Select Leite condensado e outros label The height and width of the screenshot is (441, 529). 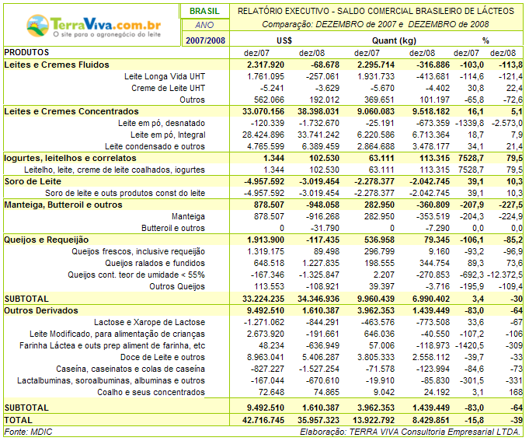[155, 146]
